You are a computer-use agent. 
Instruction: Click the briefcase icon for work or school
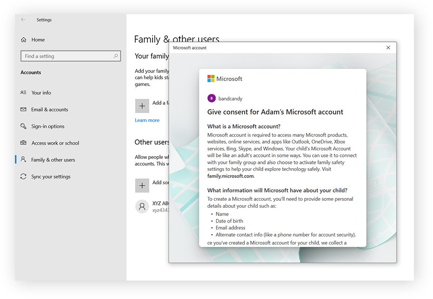23,143
